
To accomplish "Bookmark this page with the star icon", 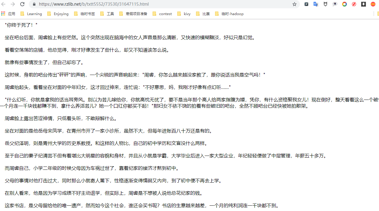I will [x=294, y=4].
